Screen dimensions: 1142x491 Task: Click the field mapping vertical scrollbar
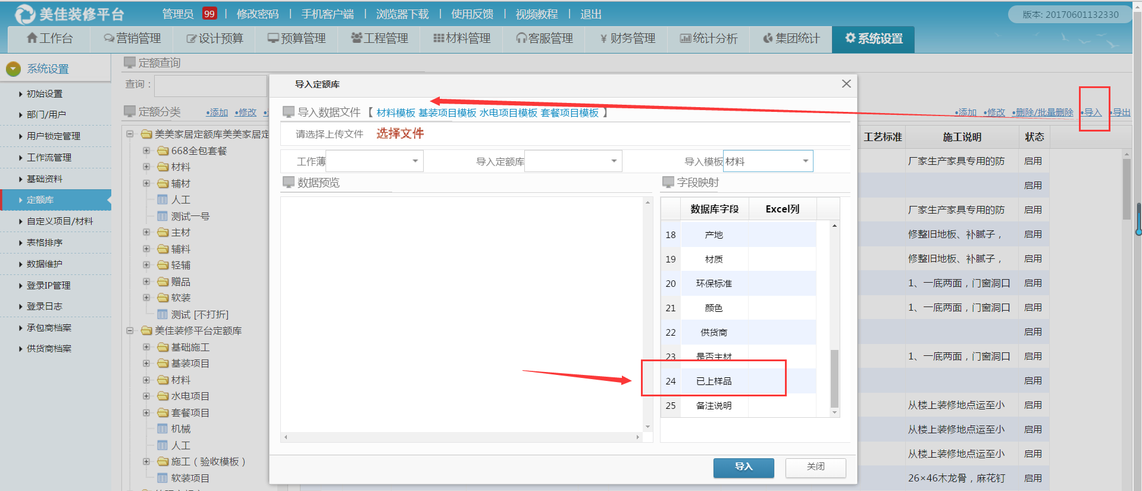point(834,378)
